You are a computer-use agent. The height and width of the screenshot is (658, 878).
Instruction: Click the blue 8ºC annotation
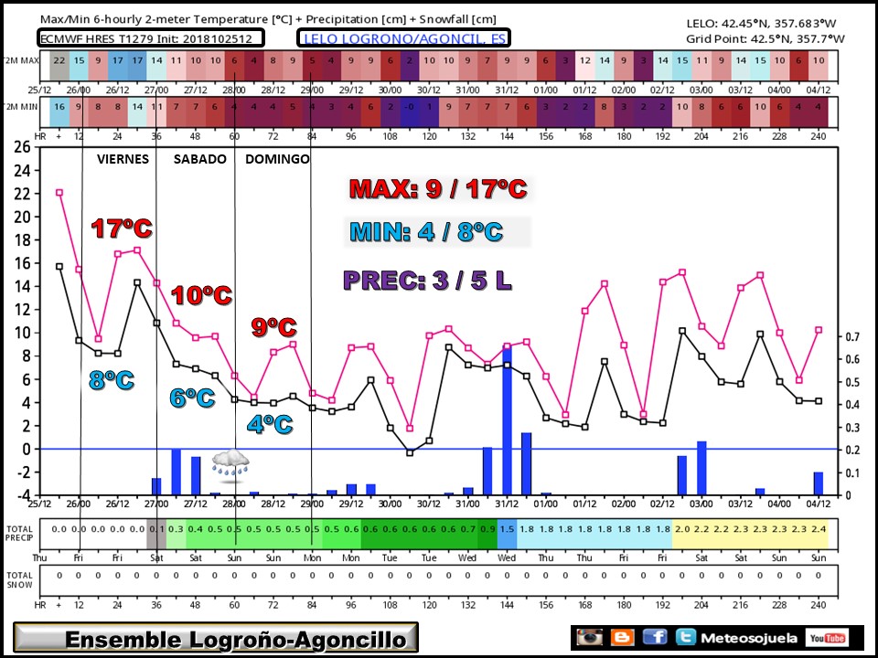[x=112, y=380]
